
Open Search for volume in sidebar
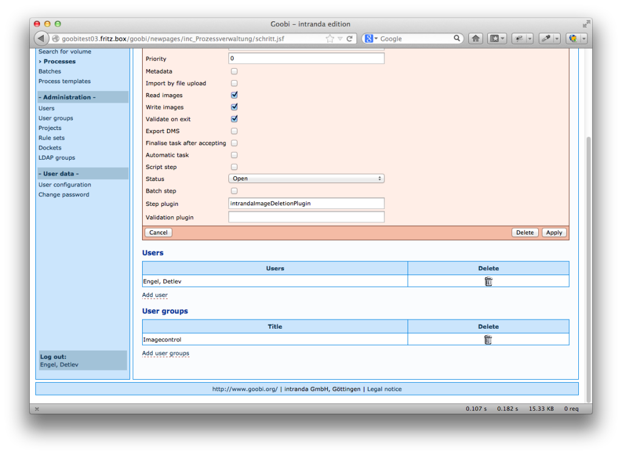point(64,52)
